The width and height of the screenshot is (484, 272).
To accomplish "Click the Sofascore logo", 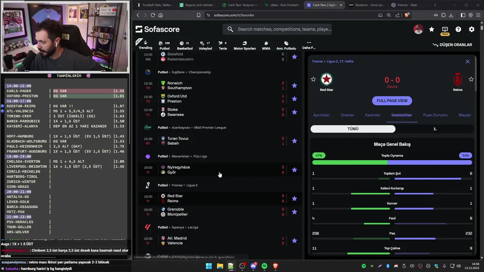I will pos(158,29).
